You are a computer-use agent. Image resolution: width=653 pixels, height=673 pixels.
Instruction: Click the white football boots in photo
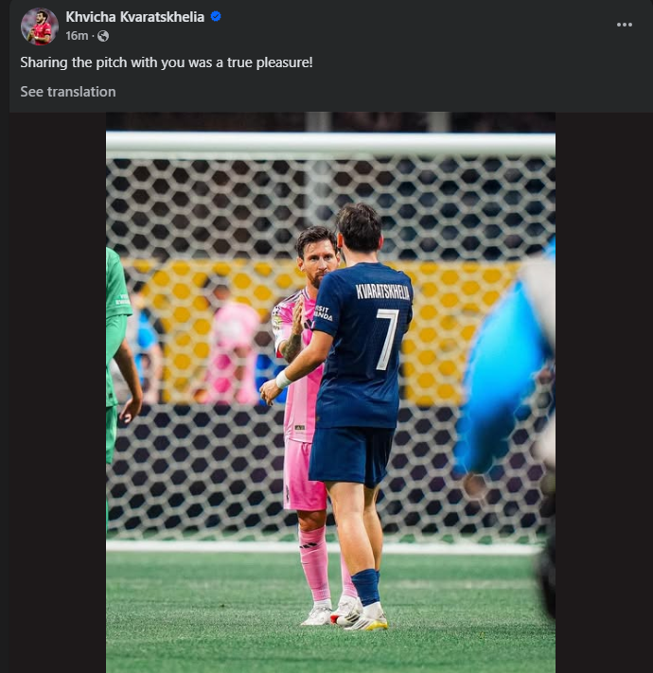[x=345, y=613]
